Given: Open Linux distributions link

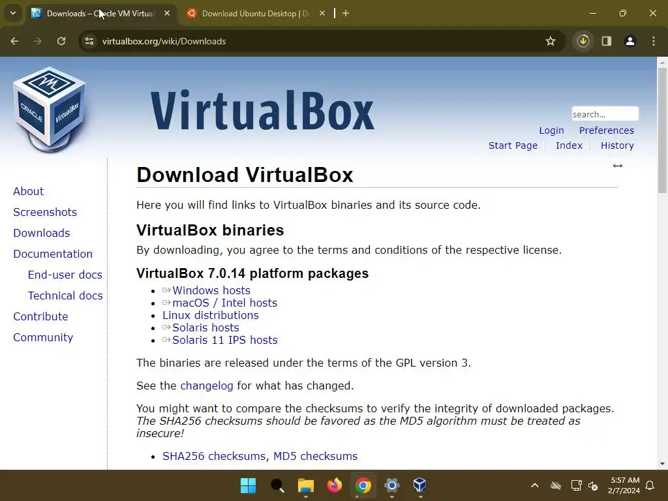Looking at the screenshot, I should (x=211, y=315).
